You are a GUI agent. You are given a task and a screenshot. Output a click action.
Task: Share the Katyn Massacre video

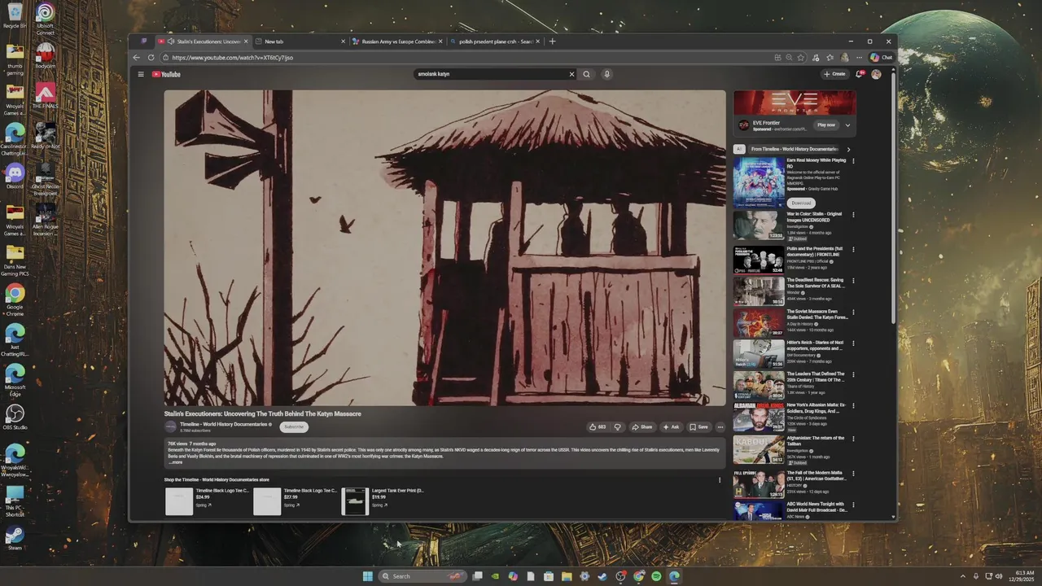pos(642,426)
